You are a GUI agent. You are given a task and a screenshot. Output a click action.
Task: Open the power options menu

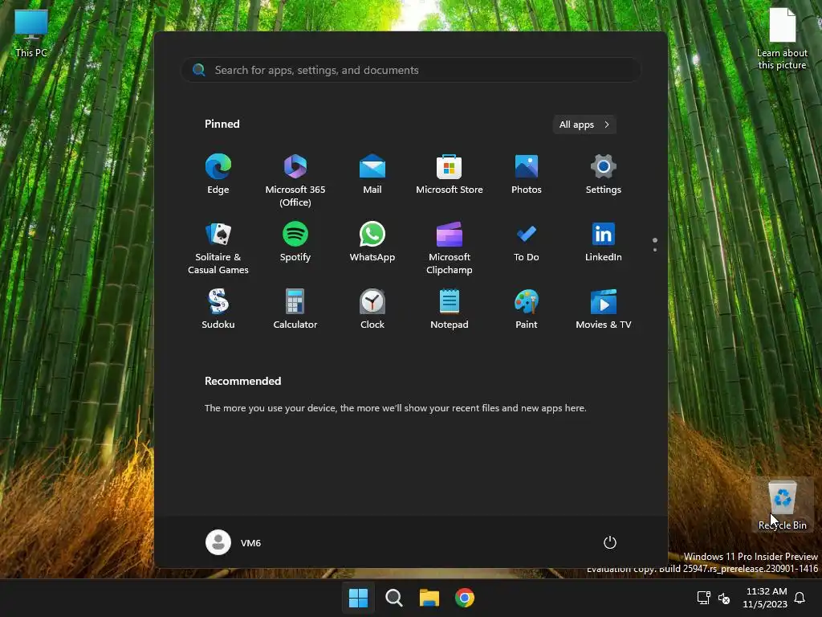[610, 542]
